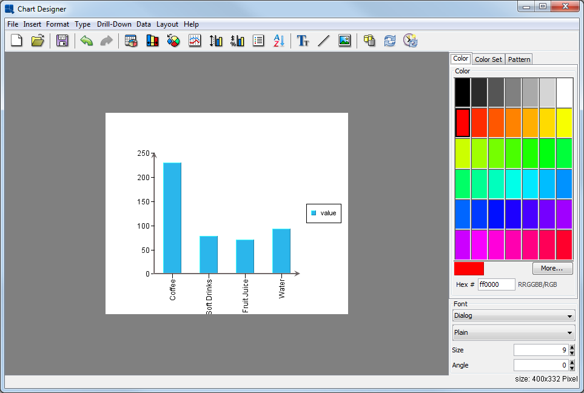Open a chart file with the folder icon

[38, 40]
